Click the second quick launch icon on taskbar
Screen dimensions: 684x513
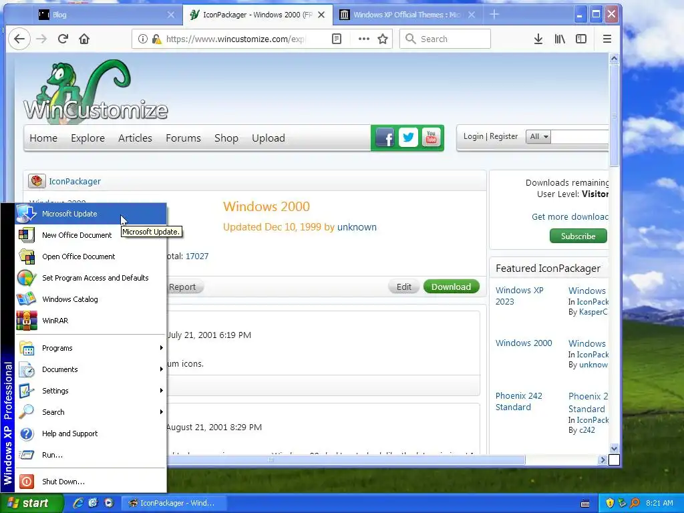point(93,503)
